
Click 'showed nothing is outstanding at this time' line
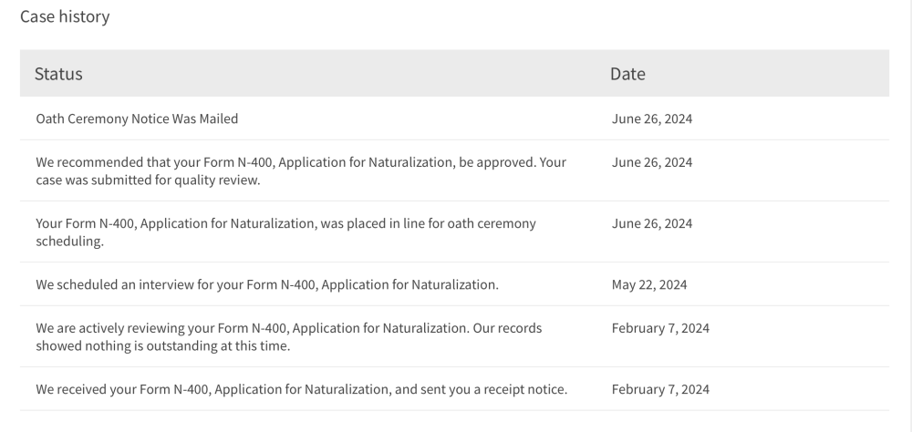pyautogui.click(x=163, y=345)
